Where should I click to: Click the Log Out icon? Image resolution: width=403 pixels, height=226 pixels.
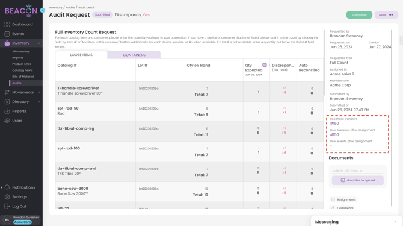(7, 206)
